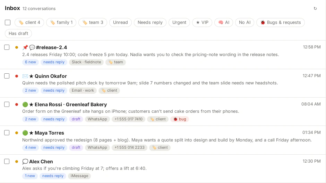Image resolution: width=326 pixels, height=183 pixels.
Task: Click the 6 new badge
Action: coord(31,62)
